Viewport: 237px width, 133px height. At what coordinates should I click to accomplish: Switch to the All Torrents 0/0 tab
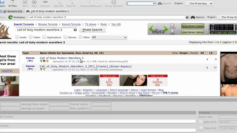point(12,11)
